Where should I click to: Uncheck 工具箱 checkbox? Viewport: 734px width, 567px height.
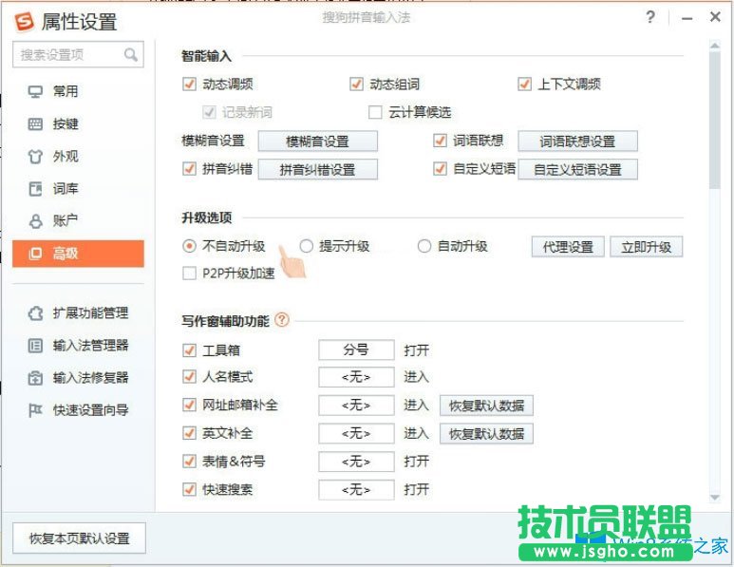pos(189,350)
